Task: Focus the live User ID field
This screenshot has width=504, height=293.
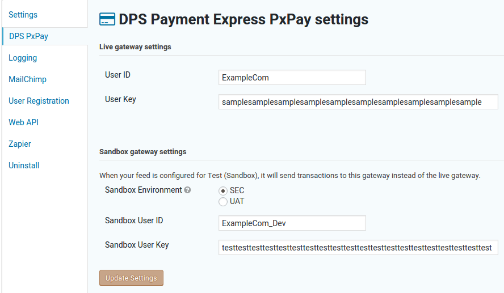Action: point(292,77)
